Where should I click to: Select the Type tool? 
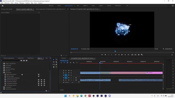point(56,67)
